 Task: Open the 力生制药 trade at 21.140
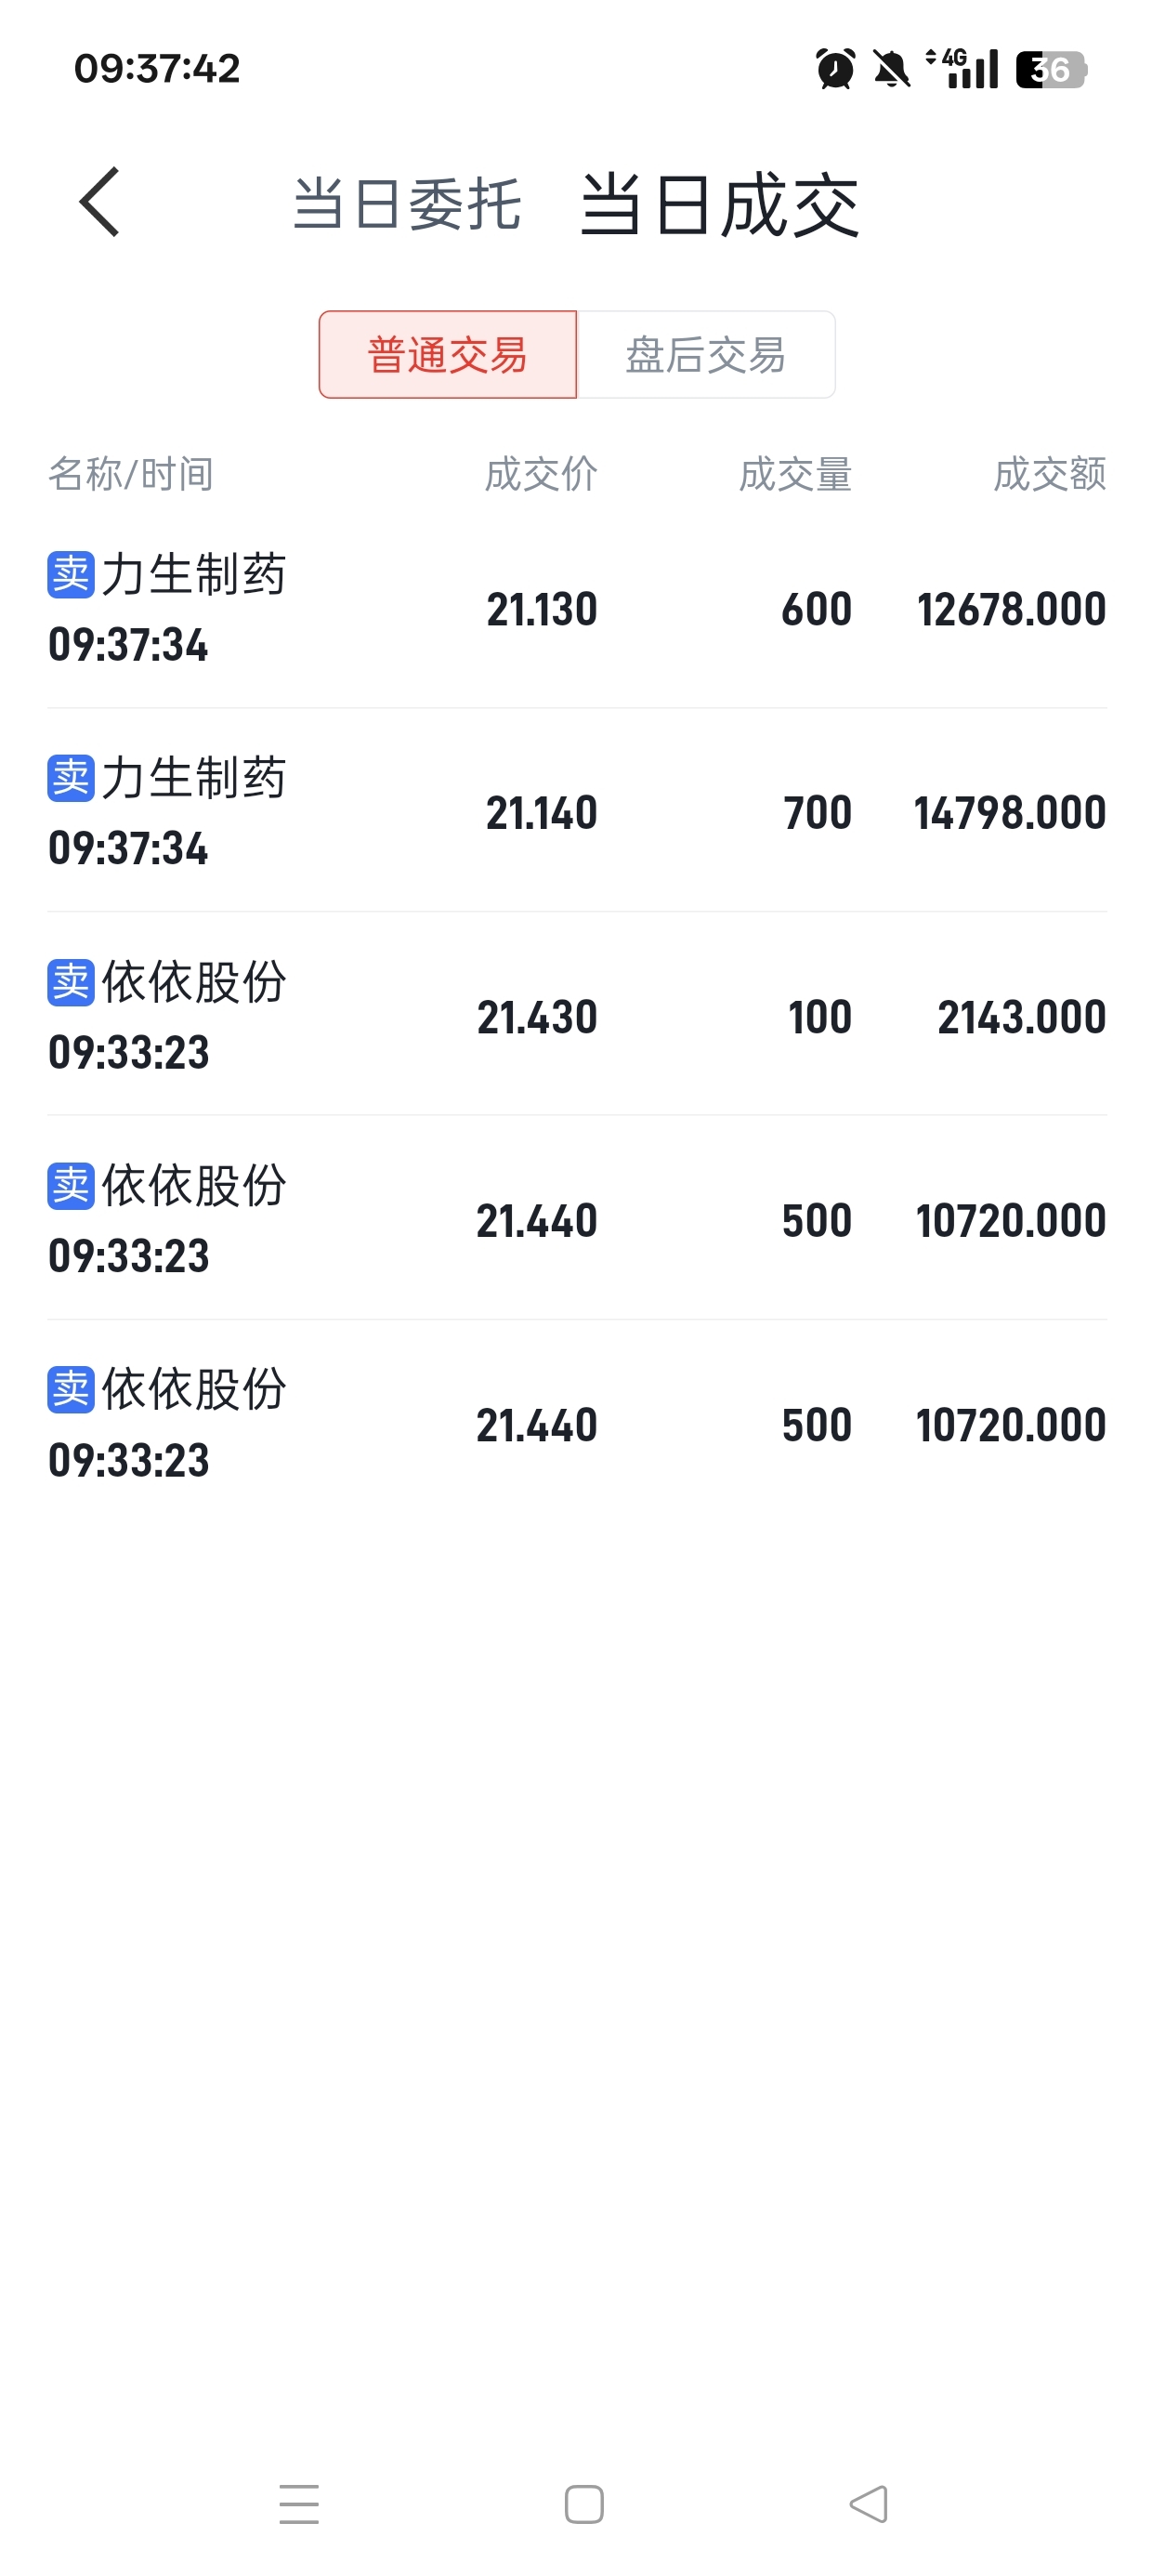pyautogui.click(x=577, y=811)
